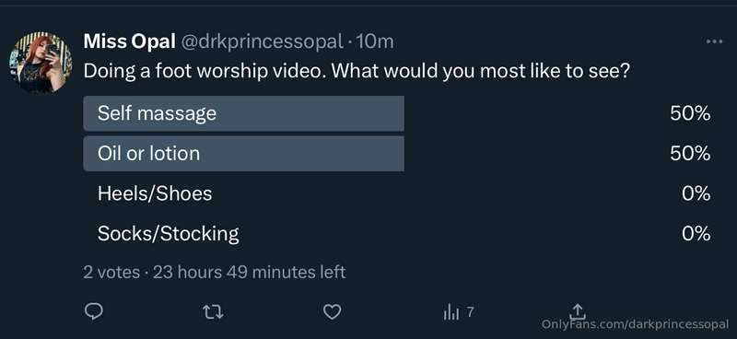Open the three-dot more options menu

[714, 41]
